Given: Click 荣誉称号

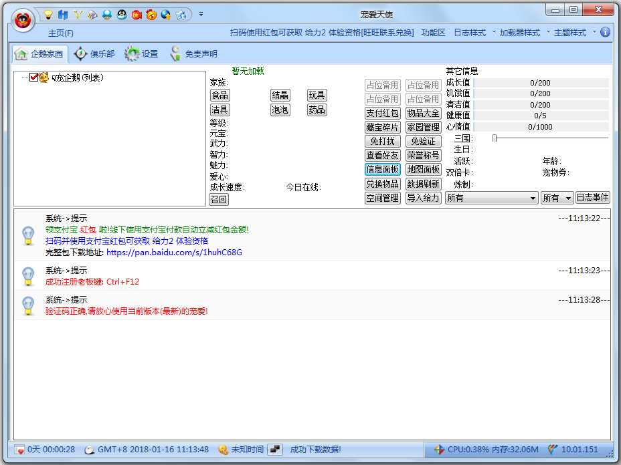Looking at the screenshot, I should click(424, 156).
